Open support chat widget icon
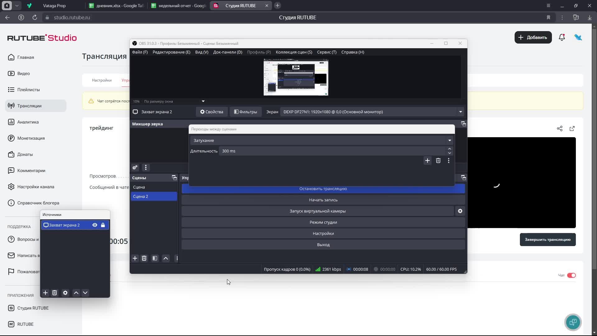Image resolution: width=597 pixels, height=336 pixels. [x=573, y=322]
